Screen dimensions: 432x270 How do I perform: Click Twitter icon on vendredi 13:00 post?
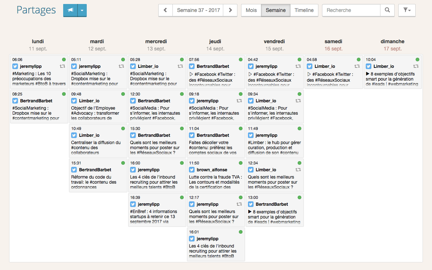point(251,204)
